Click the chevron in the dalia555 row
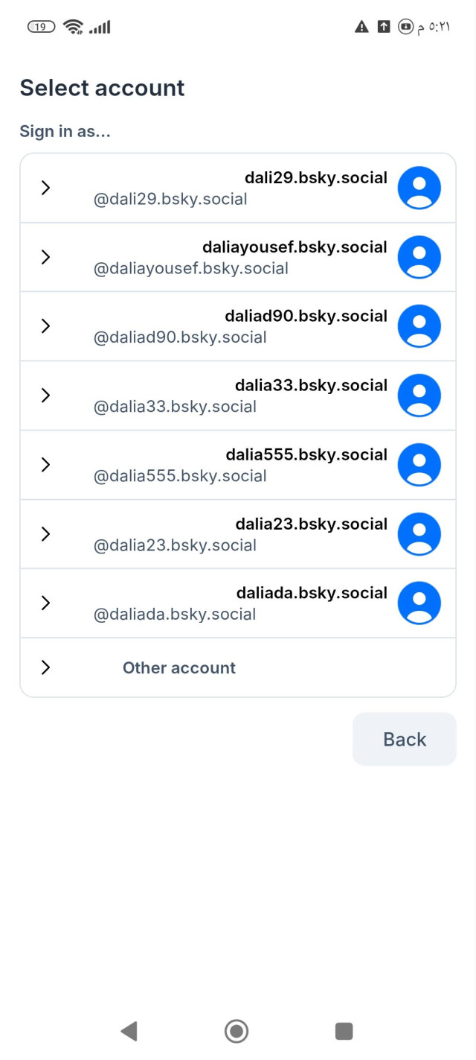The width and height of the screenshot is (476, 1060). pyautogui.click(x=46, y=465)
